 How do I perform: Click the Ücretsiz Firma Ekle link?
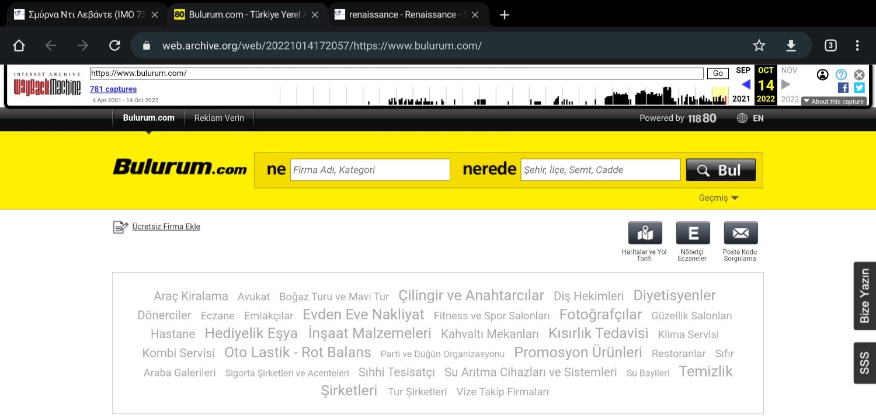tap(166, 227)
